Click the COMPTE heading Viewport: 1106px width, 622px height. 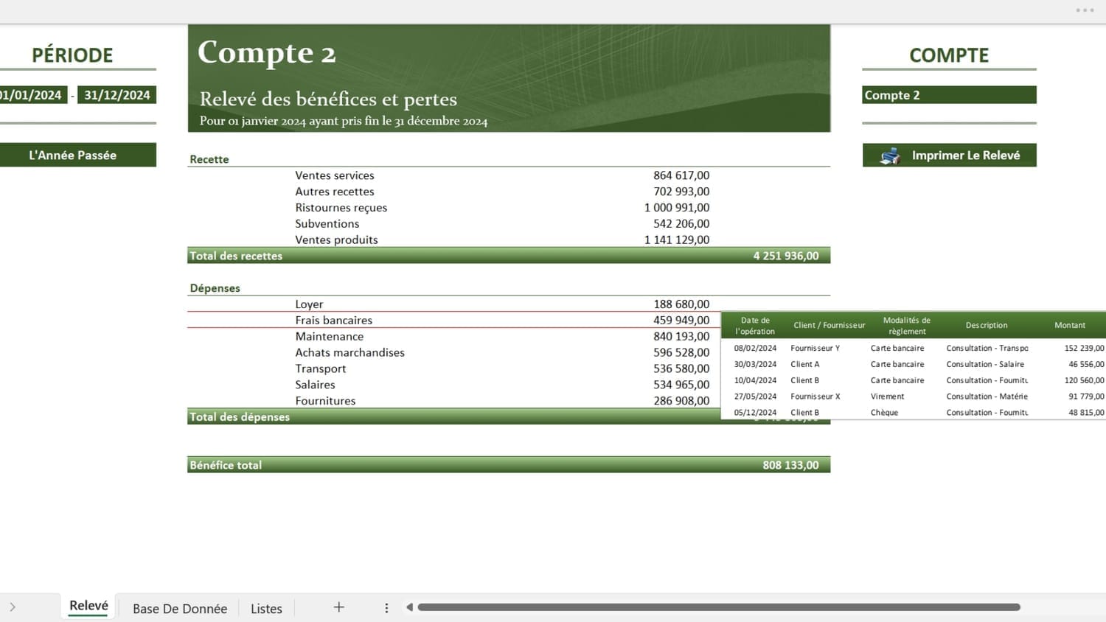tap(949, 55)
